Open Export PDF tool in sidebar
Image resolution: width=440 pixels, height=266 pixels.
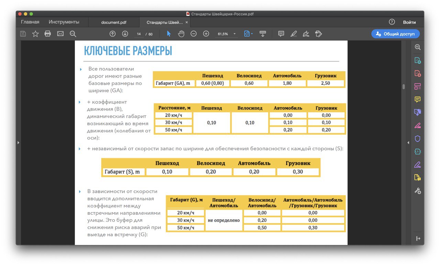pos(418,60)
